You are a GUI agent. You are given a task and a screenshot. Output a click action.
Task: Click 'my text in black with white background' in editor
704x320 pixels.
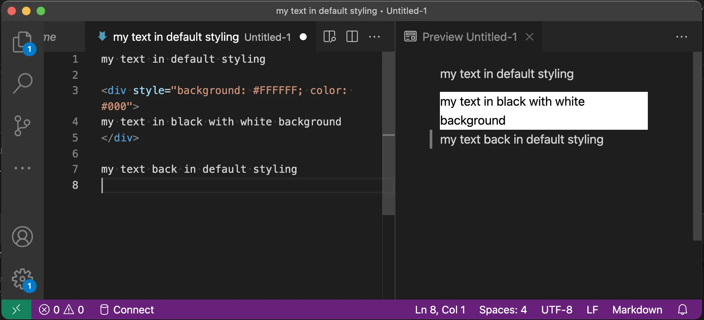coord(221,122)
